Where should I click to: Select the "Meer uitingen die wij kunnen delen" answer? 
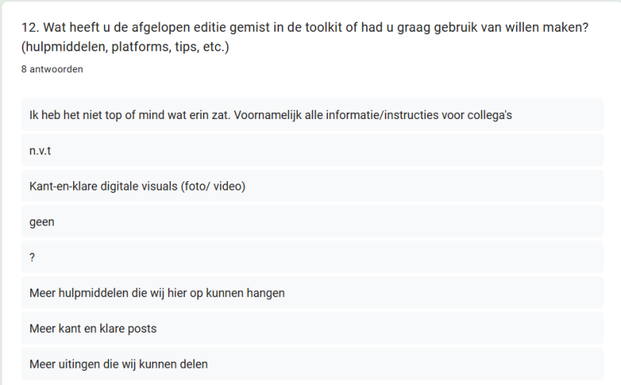click(x=118, y=364)
